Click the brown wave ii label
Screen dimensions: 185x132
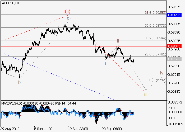point(118,41)
